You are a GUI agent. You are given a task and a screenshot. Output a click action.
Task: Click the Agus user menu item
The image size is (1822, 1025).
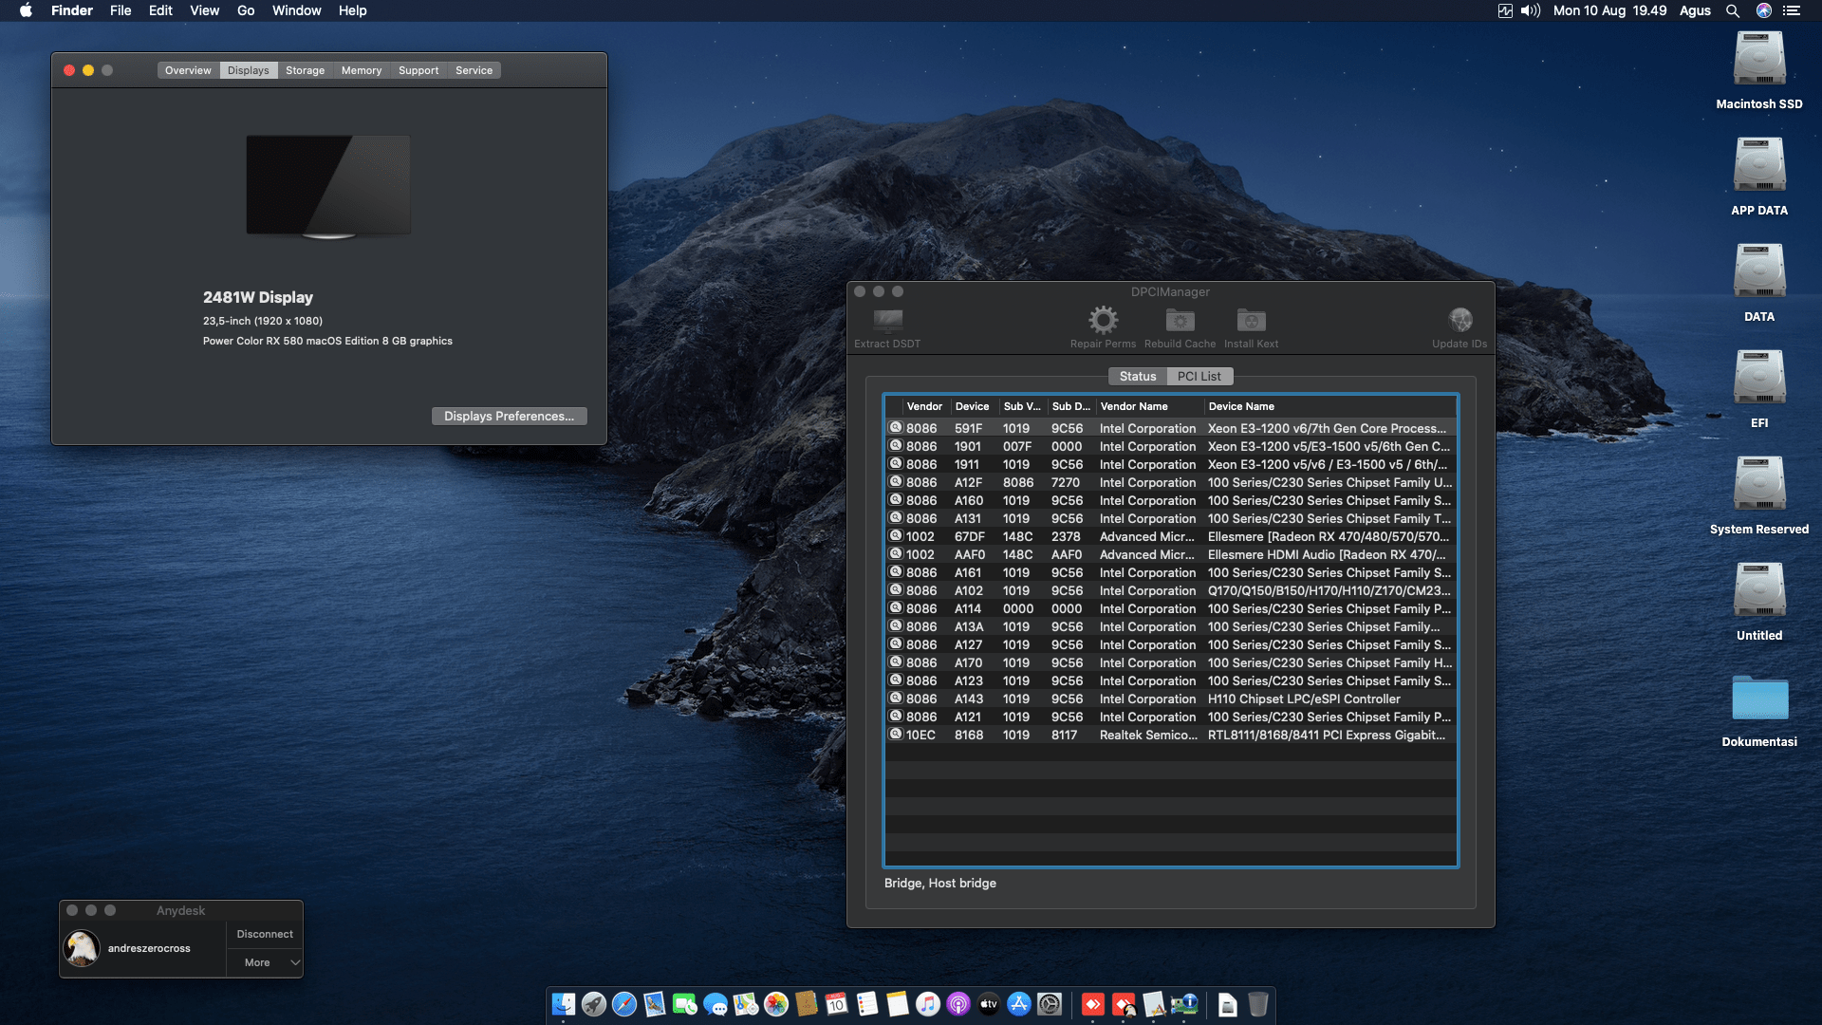tap(1695, 10)
